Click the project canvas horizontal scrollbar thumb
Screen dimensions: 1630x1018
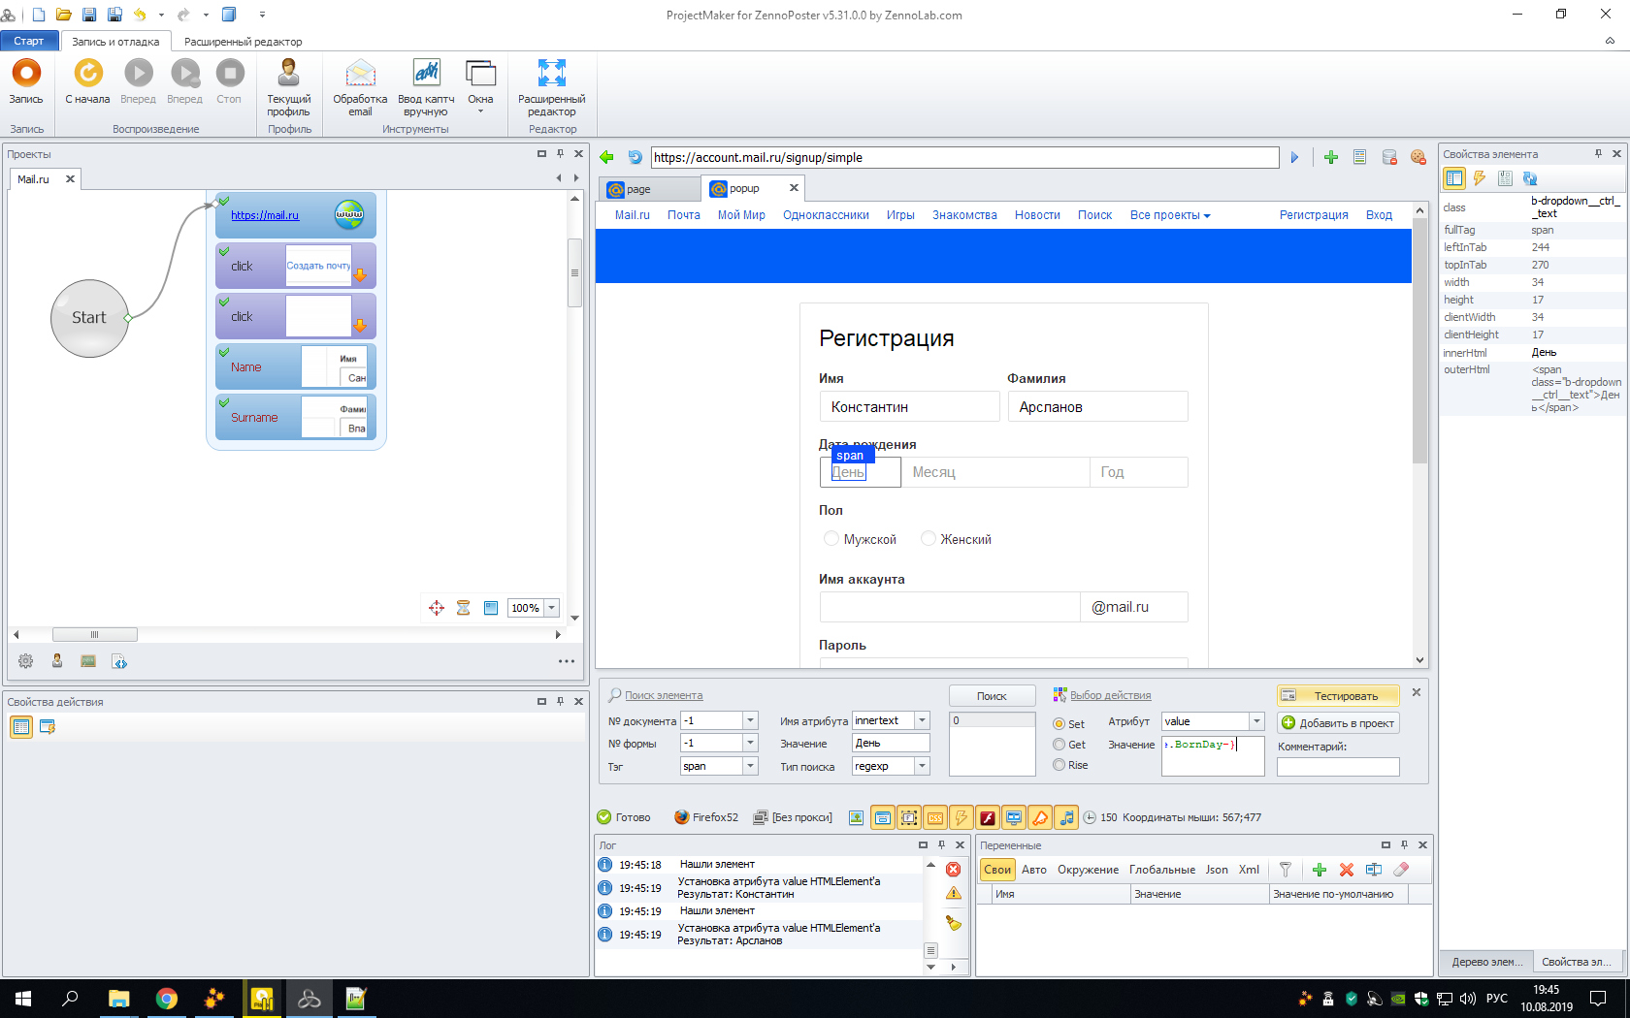tap(94, 634)
